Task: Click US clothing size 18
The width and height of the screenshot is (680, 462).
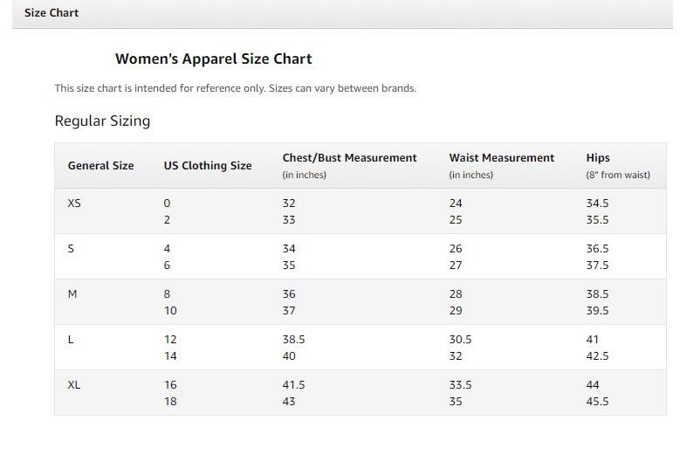Action: click(x=170, y=402)
